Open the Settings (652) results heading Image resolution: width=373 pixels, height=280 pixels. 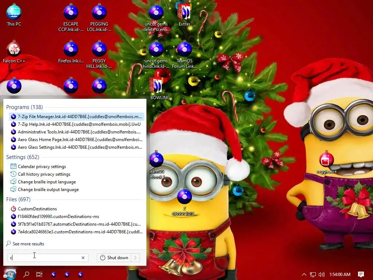23,157
